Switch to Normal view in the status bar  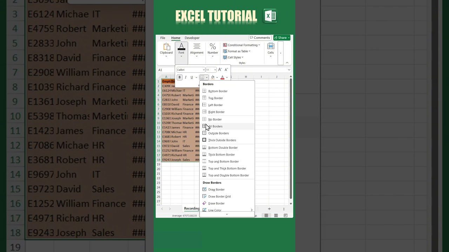point(266,216)
